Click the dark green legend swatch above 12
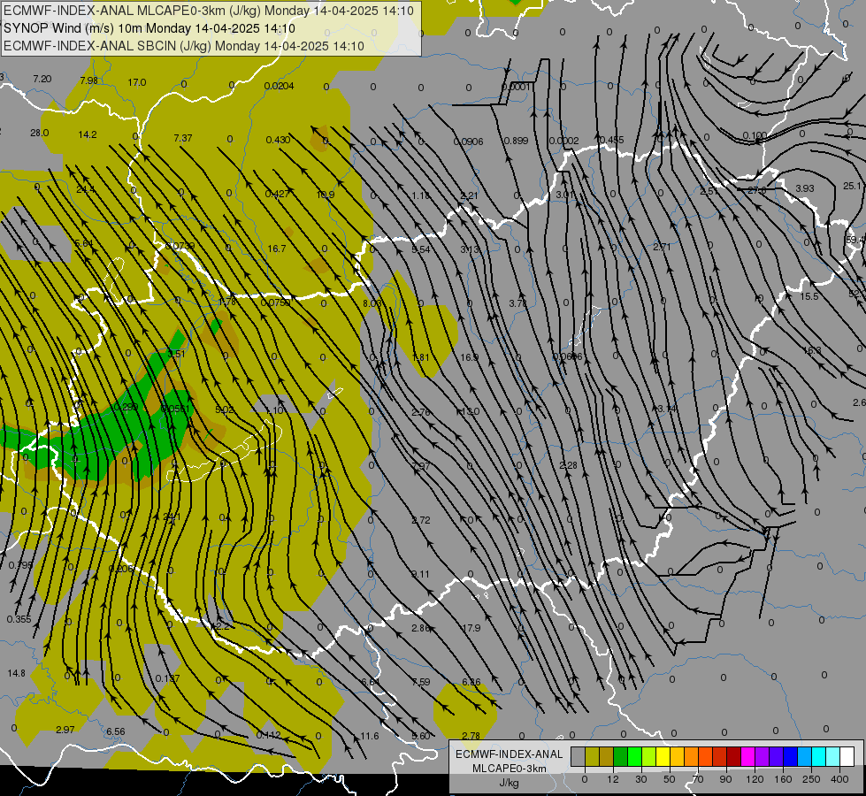 point(620,756)
